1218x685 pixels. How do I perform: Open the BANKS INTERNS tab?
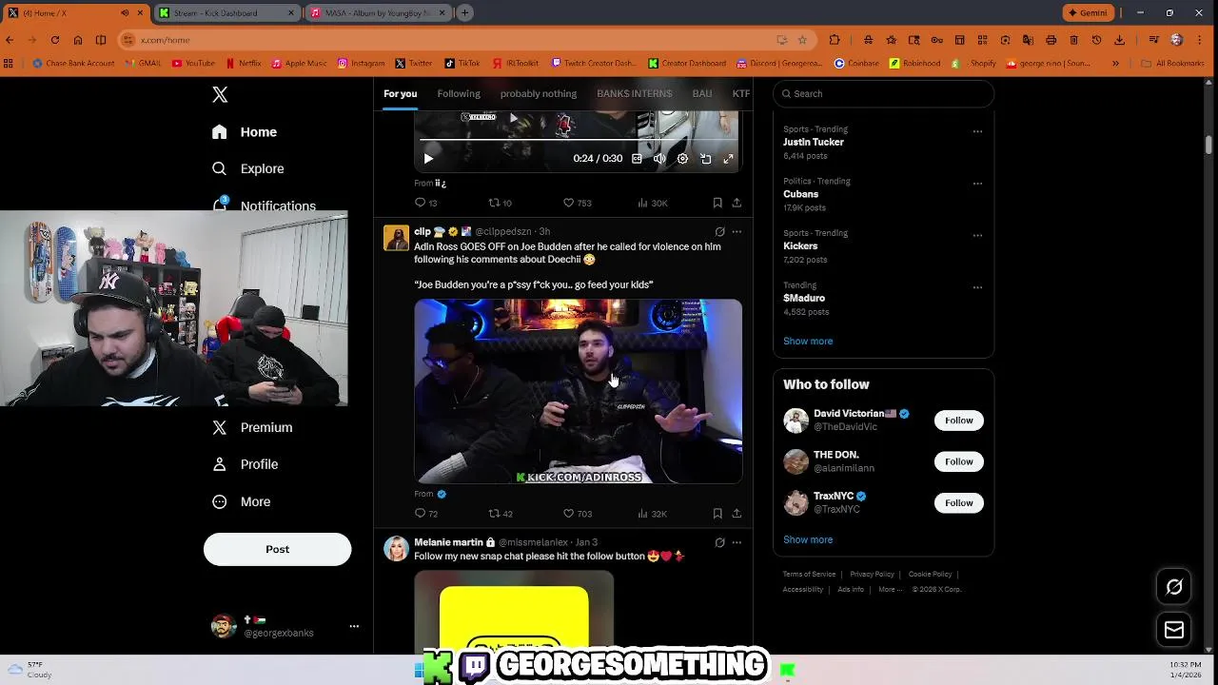coord(634,93)
